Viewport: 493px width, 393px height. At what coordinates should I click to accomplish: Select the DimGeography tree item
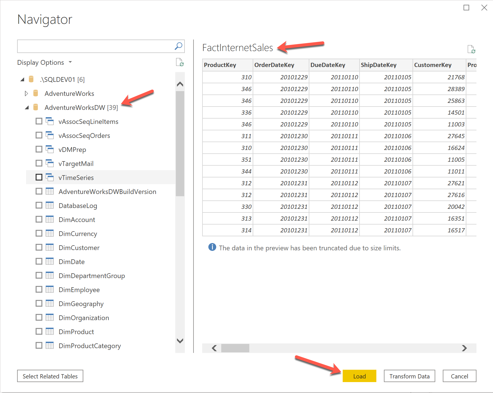point(81,304)
